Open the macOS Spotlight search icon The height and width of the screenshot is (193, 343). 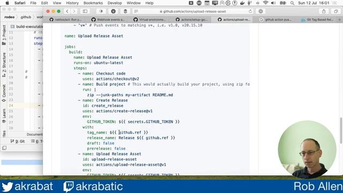[292, 3]
